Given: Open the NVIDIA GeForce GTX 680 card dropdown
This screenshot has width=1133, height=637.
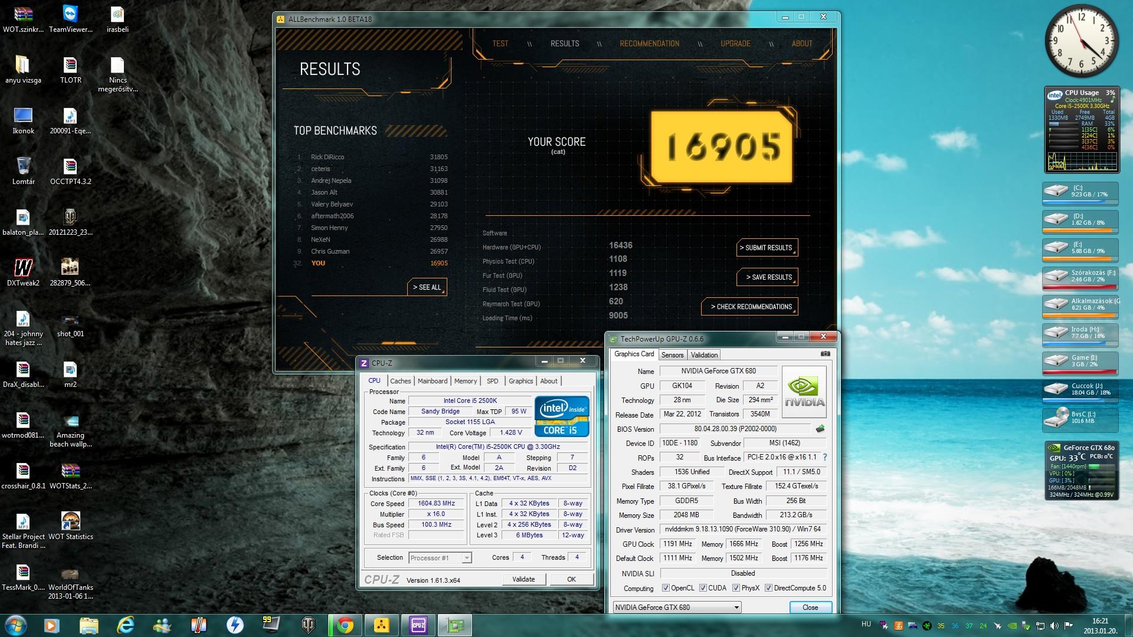Looking at the screenshot, I should click(677, 607).
